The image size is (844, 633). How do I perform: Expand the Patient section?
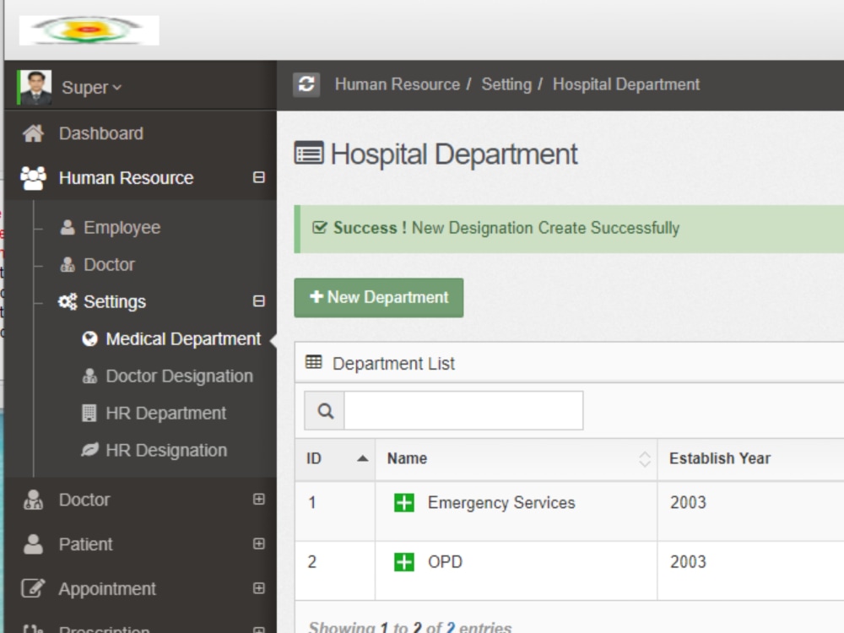(x=259, y=544)
